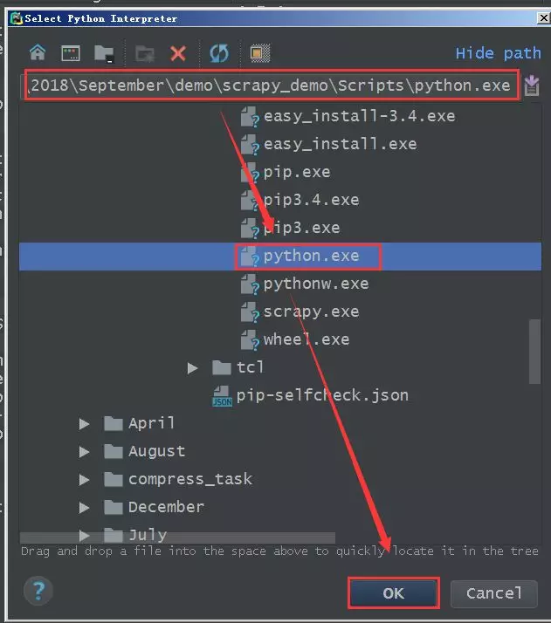Toggle show hidden files and directories icon
Screen dimensions: 551x623
tap(260, 53)
